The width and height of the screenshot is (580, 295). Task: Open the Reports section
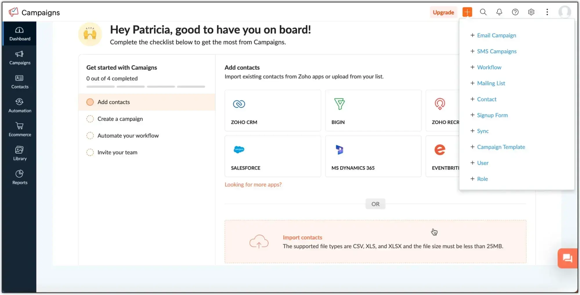pos(19,177)
